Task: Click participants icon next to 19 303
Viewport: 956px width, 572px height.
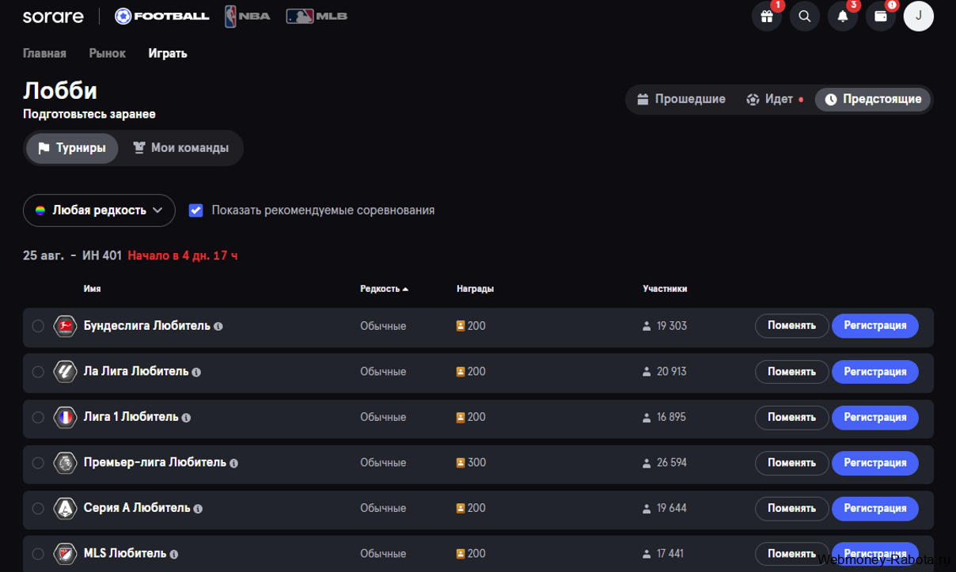Action: point(647,326)
